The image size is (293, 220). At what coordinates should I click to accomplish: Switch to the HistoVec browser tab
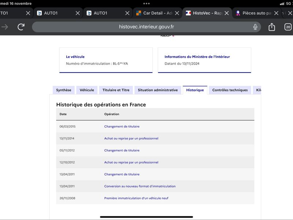tap(207, 13)
